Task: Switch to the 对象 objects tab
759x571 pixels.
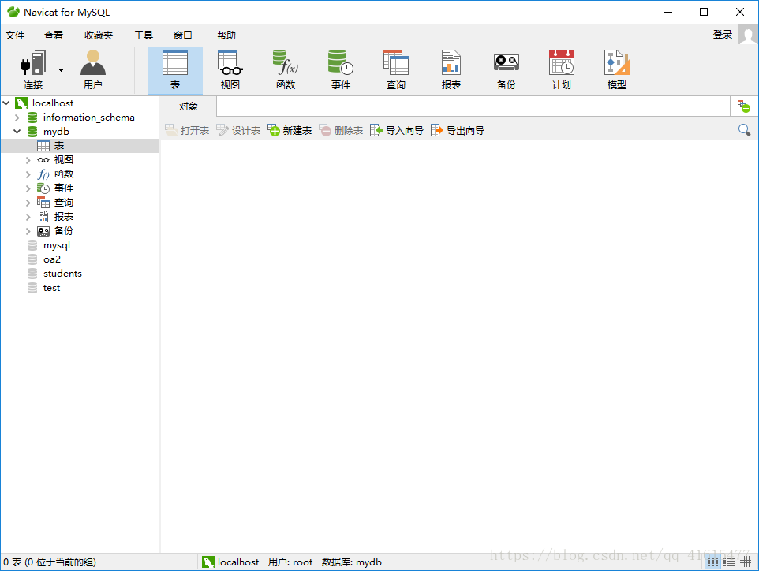Action: click(189, 106)
